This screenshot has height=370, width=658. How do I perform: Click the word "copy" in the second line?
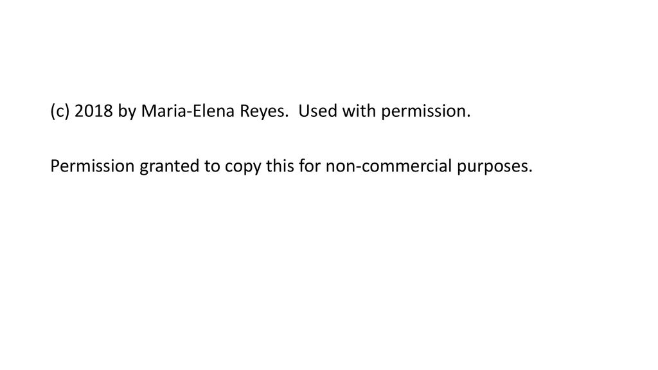pos(242,168)
